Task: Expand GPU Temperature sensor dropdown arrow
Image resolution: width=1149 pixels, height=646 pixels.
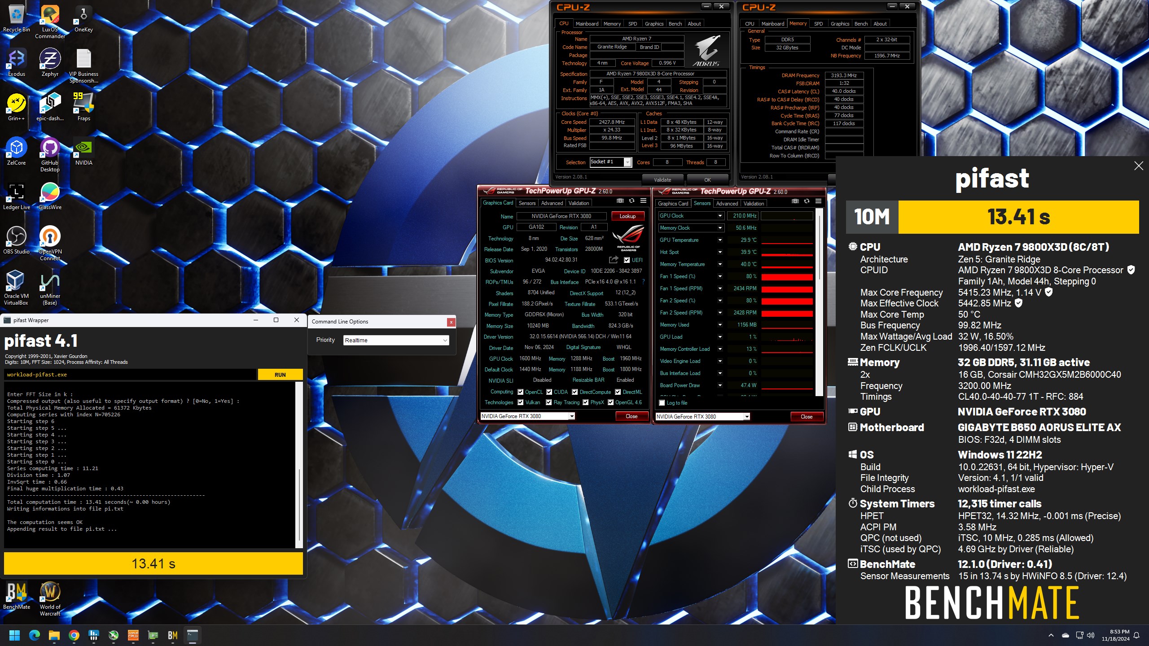Action: [720, 240]
